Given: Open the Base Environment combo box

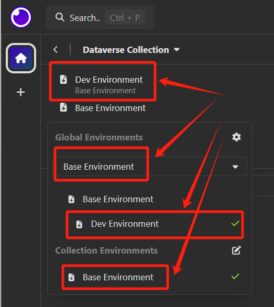Looking at the screenshot, I should (149, 167).
